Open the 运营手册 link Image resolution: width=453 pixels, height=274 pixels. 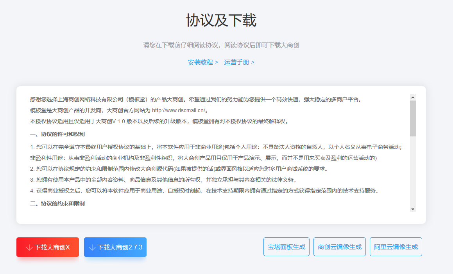point(239,62)
